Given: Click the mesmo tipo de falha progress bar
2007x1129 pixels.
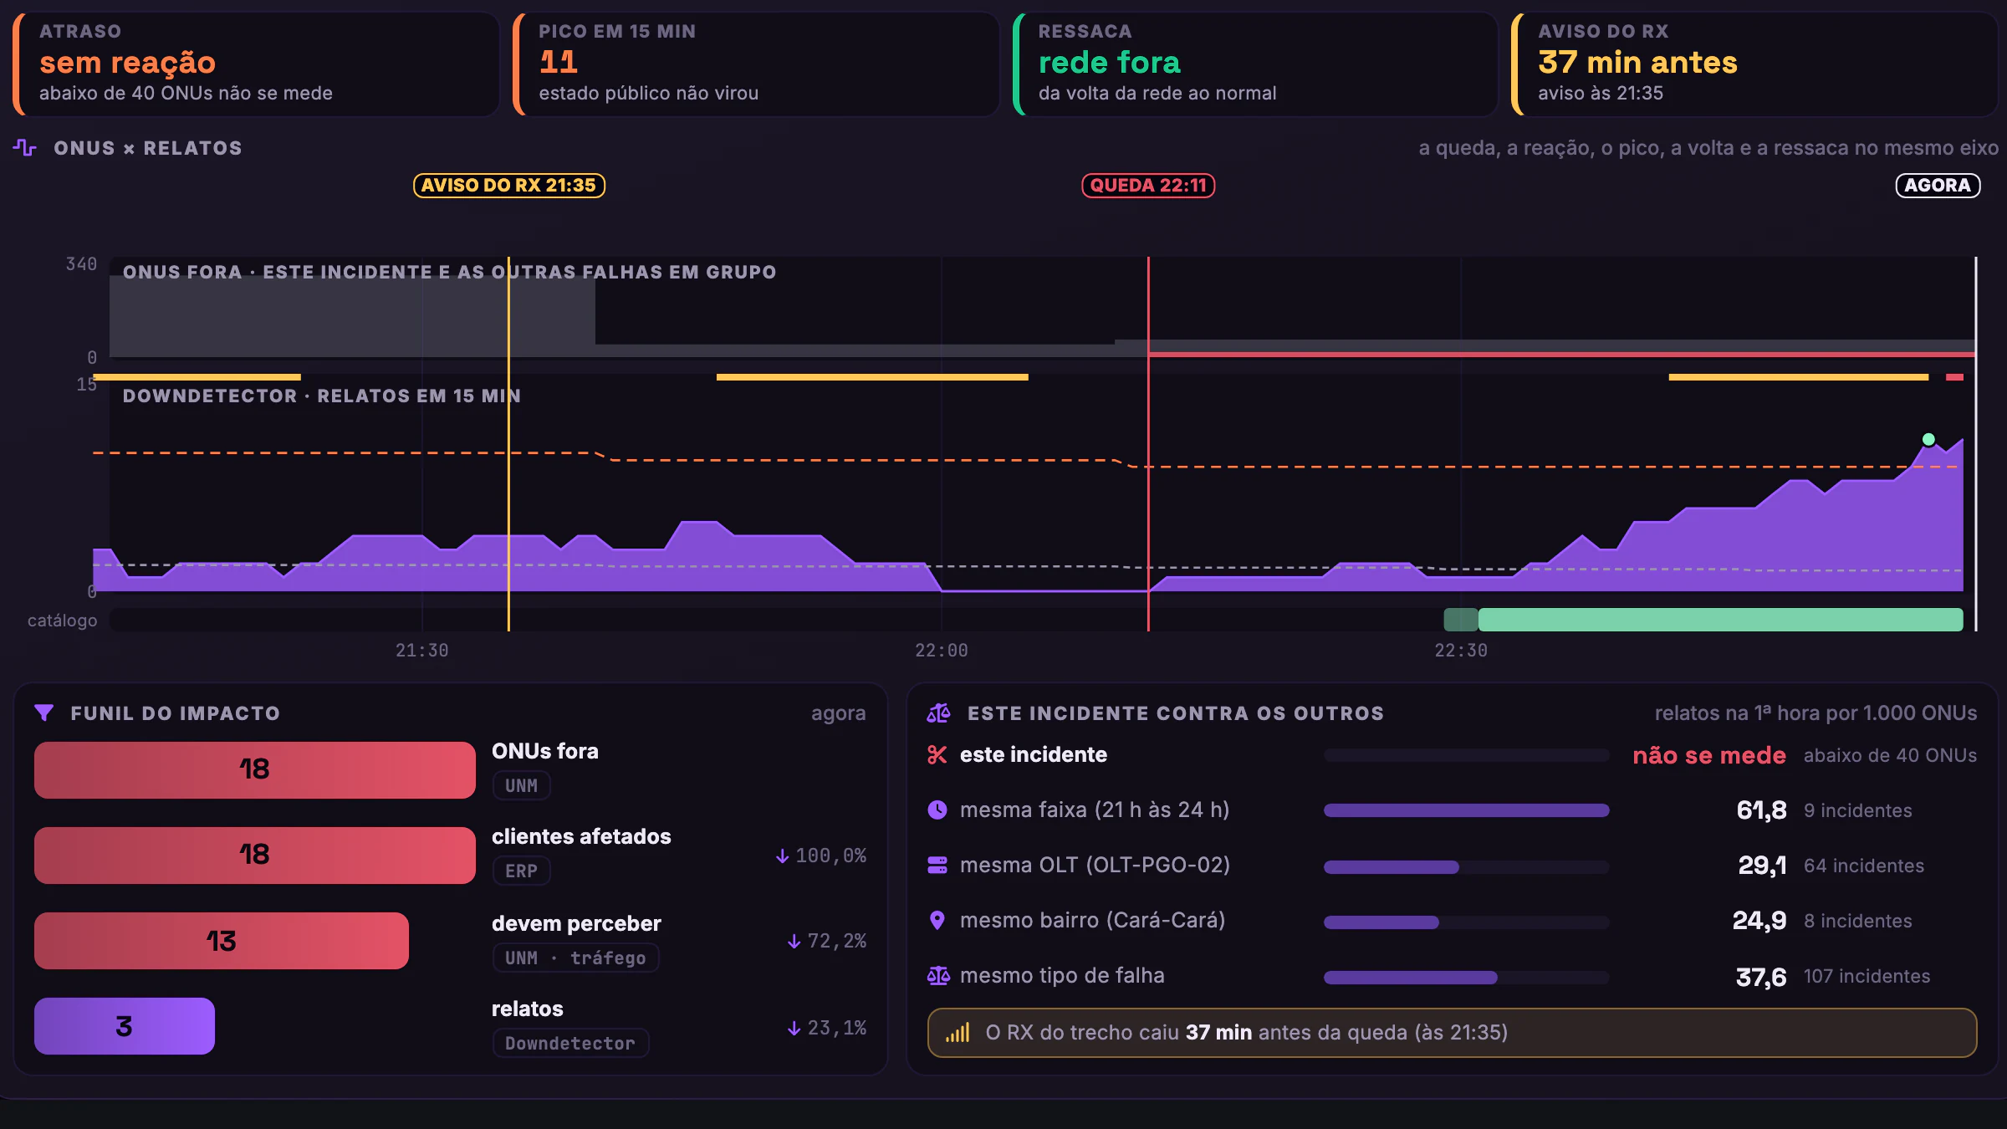Looking at the screenshot, I should click(1467, 978).
